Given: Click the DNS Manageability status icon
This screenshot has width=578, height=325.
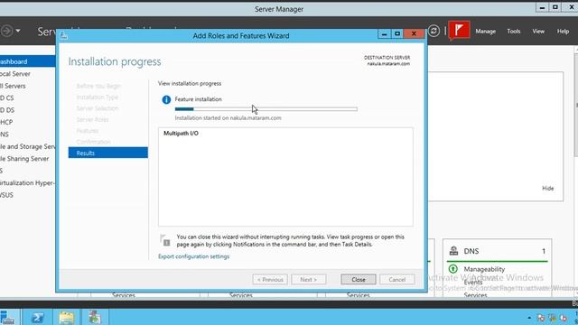Looking at the screenshot, I should 453,269.
